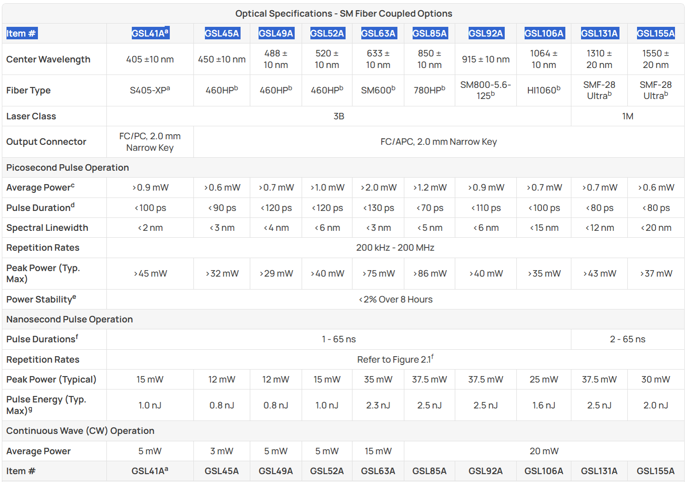Screen dimensions: 687x482
Task: Select the '20 mW' CW average power cell
Action: click(544, 451)
